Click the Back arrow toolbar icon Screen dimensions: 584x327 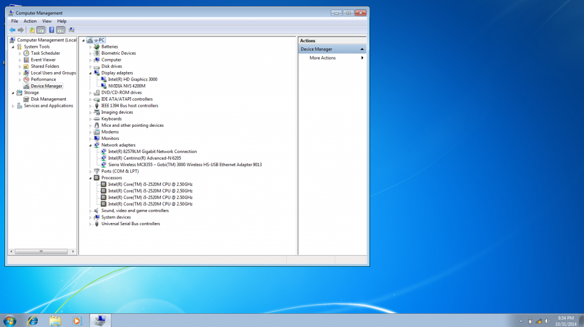tap(13, 30)
